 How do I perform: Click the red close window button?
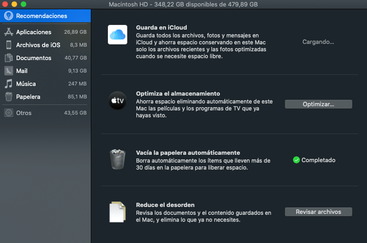(5, 4)
